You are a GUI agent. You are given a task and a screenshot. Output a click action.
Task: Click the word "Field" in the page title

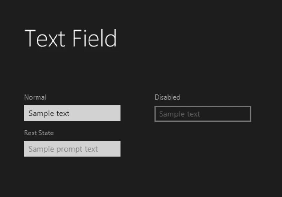94,38
